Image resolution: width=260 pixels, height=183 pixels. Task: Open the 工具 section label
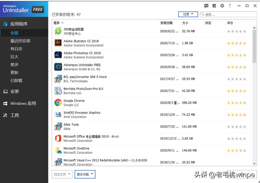(x=15, y=115)
